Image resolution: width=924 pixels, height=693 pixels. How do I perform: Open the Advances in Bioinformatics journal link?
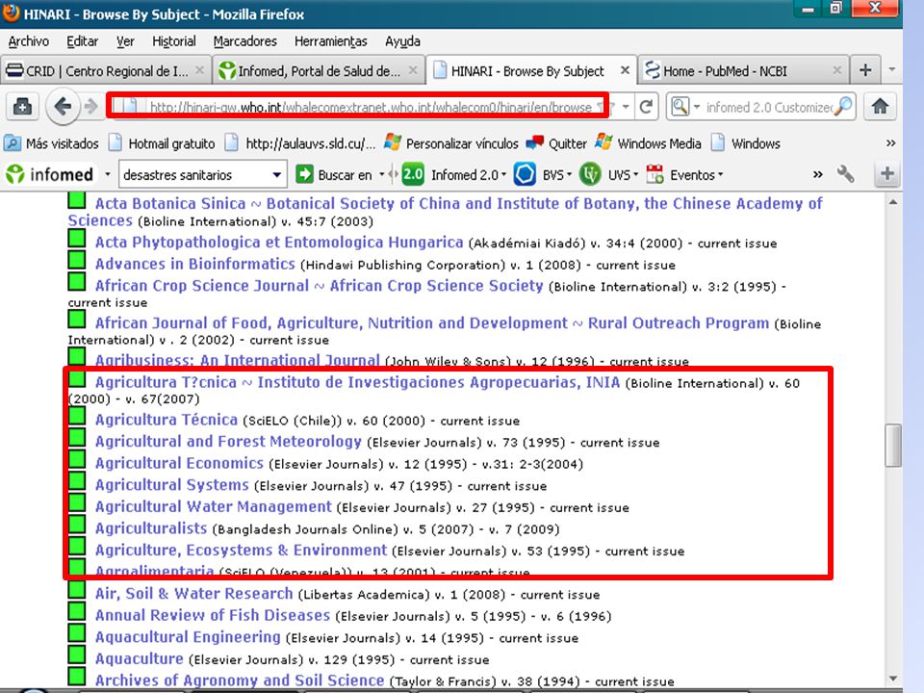(195, 264)
